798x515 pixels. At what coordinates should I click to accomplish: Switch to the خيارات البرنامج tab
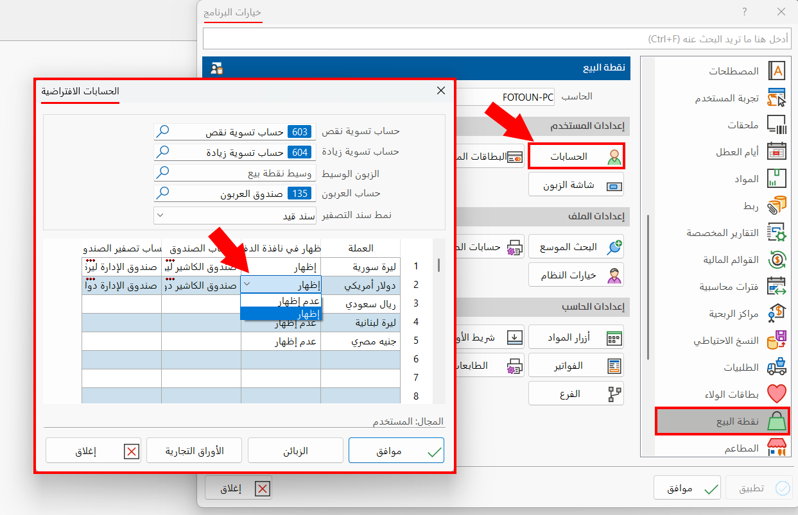pos(234,12)
